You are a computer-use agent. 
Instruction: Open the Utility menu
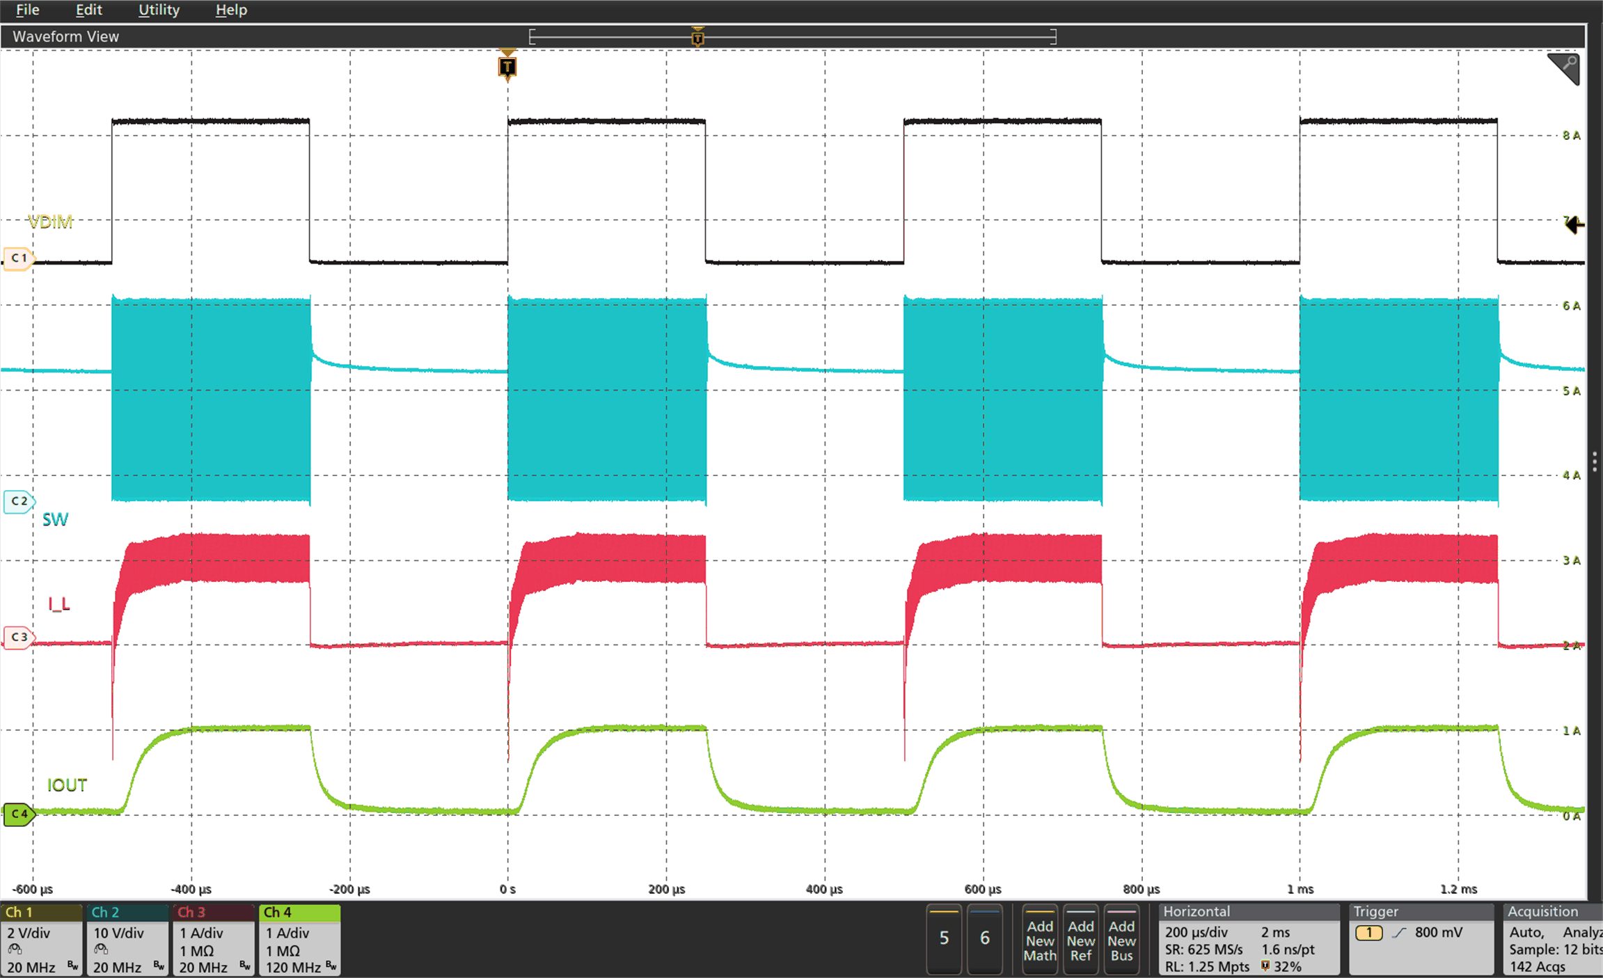point(159,10)
